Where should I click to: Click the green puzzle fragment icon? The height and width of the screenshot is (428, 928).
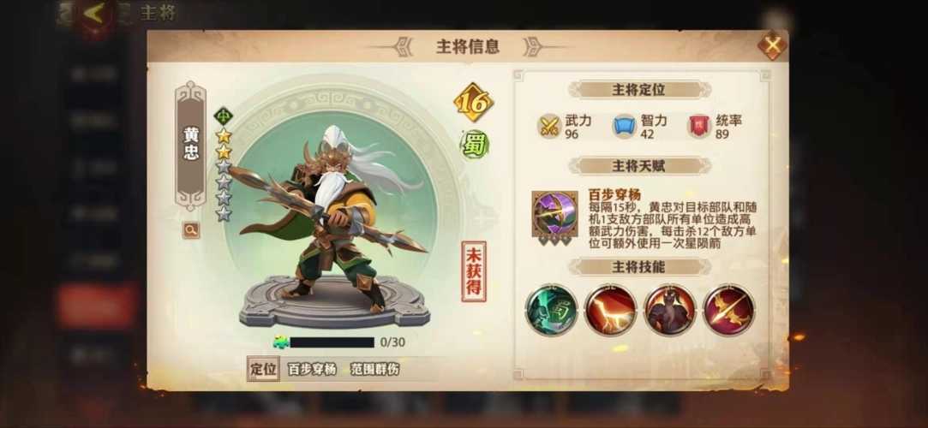pos(280,342)
